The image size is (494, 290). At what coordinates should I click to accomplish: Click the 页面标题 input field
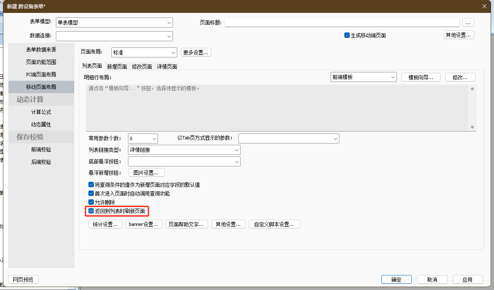[342, 22]
